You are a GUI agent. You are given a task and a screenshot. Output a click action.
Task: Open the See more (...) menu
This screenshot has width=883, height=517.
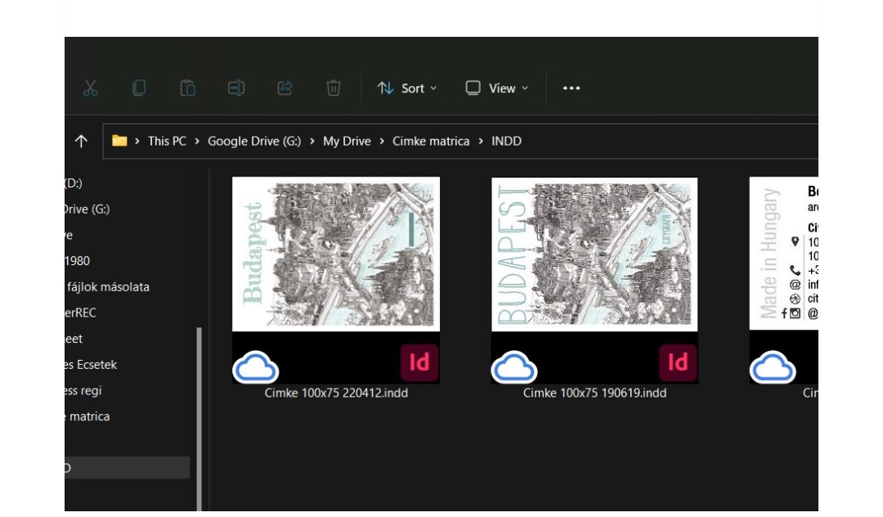[x=571, y=88]
